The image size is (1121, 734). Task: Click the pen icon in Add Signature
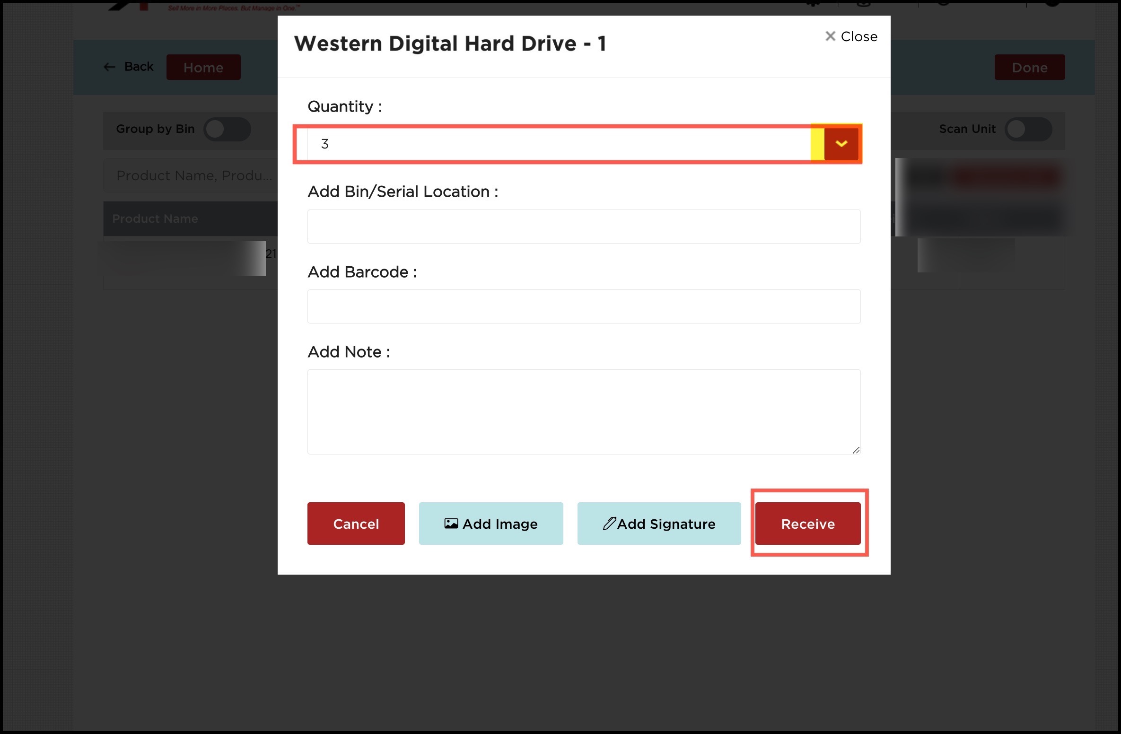(609, 524)
